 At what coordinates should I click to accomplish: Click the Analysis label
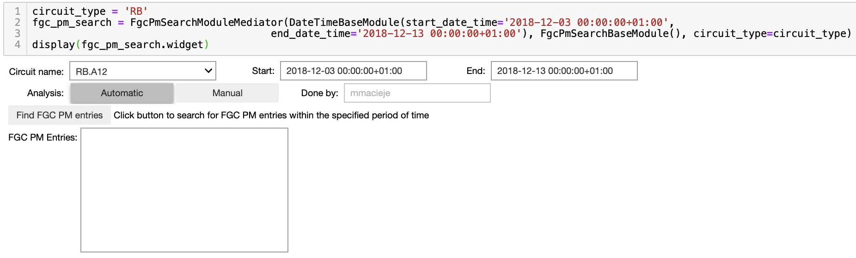tap(45, 93)
